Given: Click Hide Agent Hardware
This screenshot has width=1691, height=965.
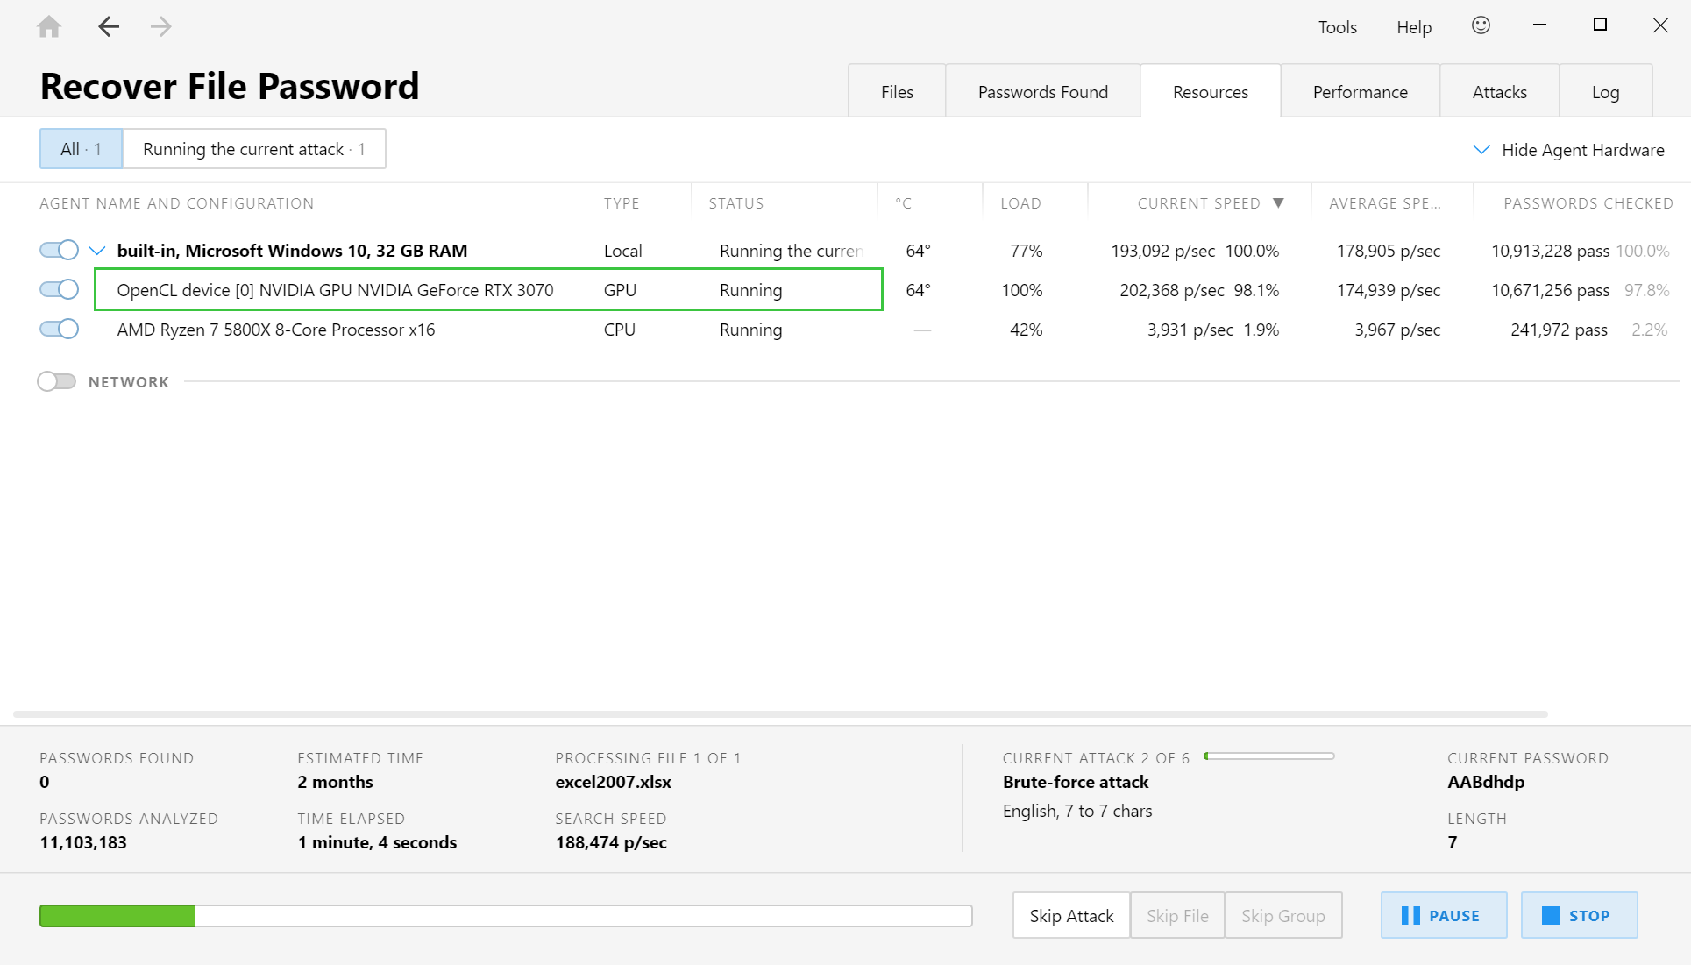Looking at the screenshot, I should (1568, 150).
